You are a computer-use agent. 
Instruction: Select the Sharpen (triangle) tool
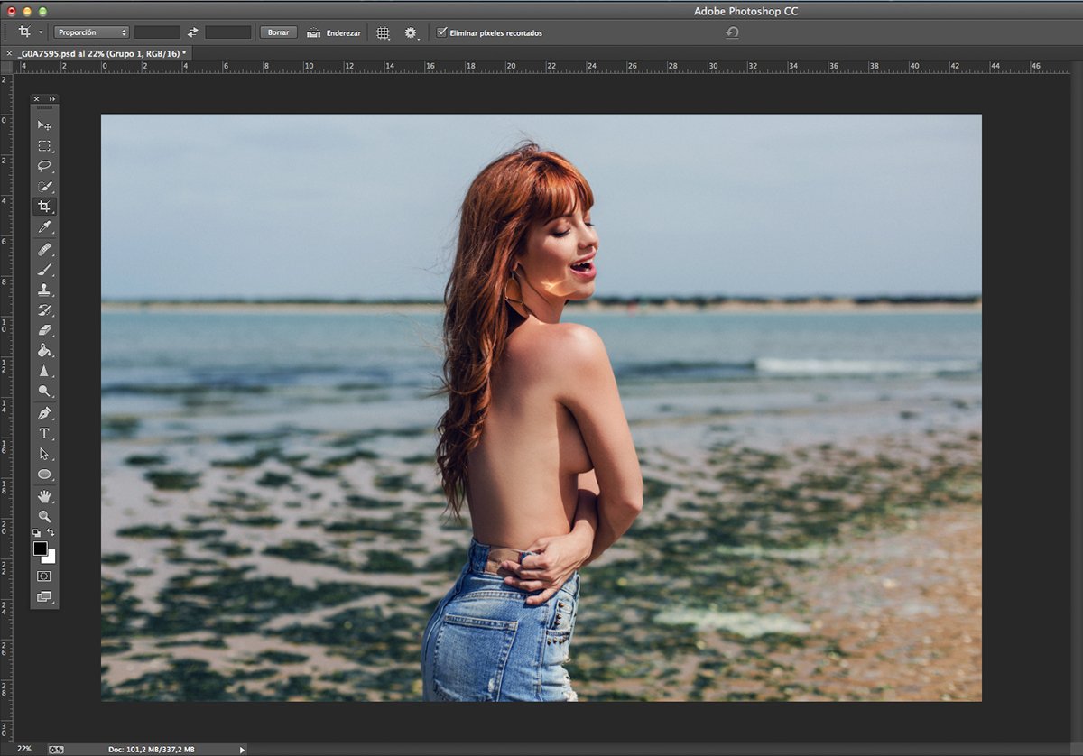tap(44, 371)
